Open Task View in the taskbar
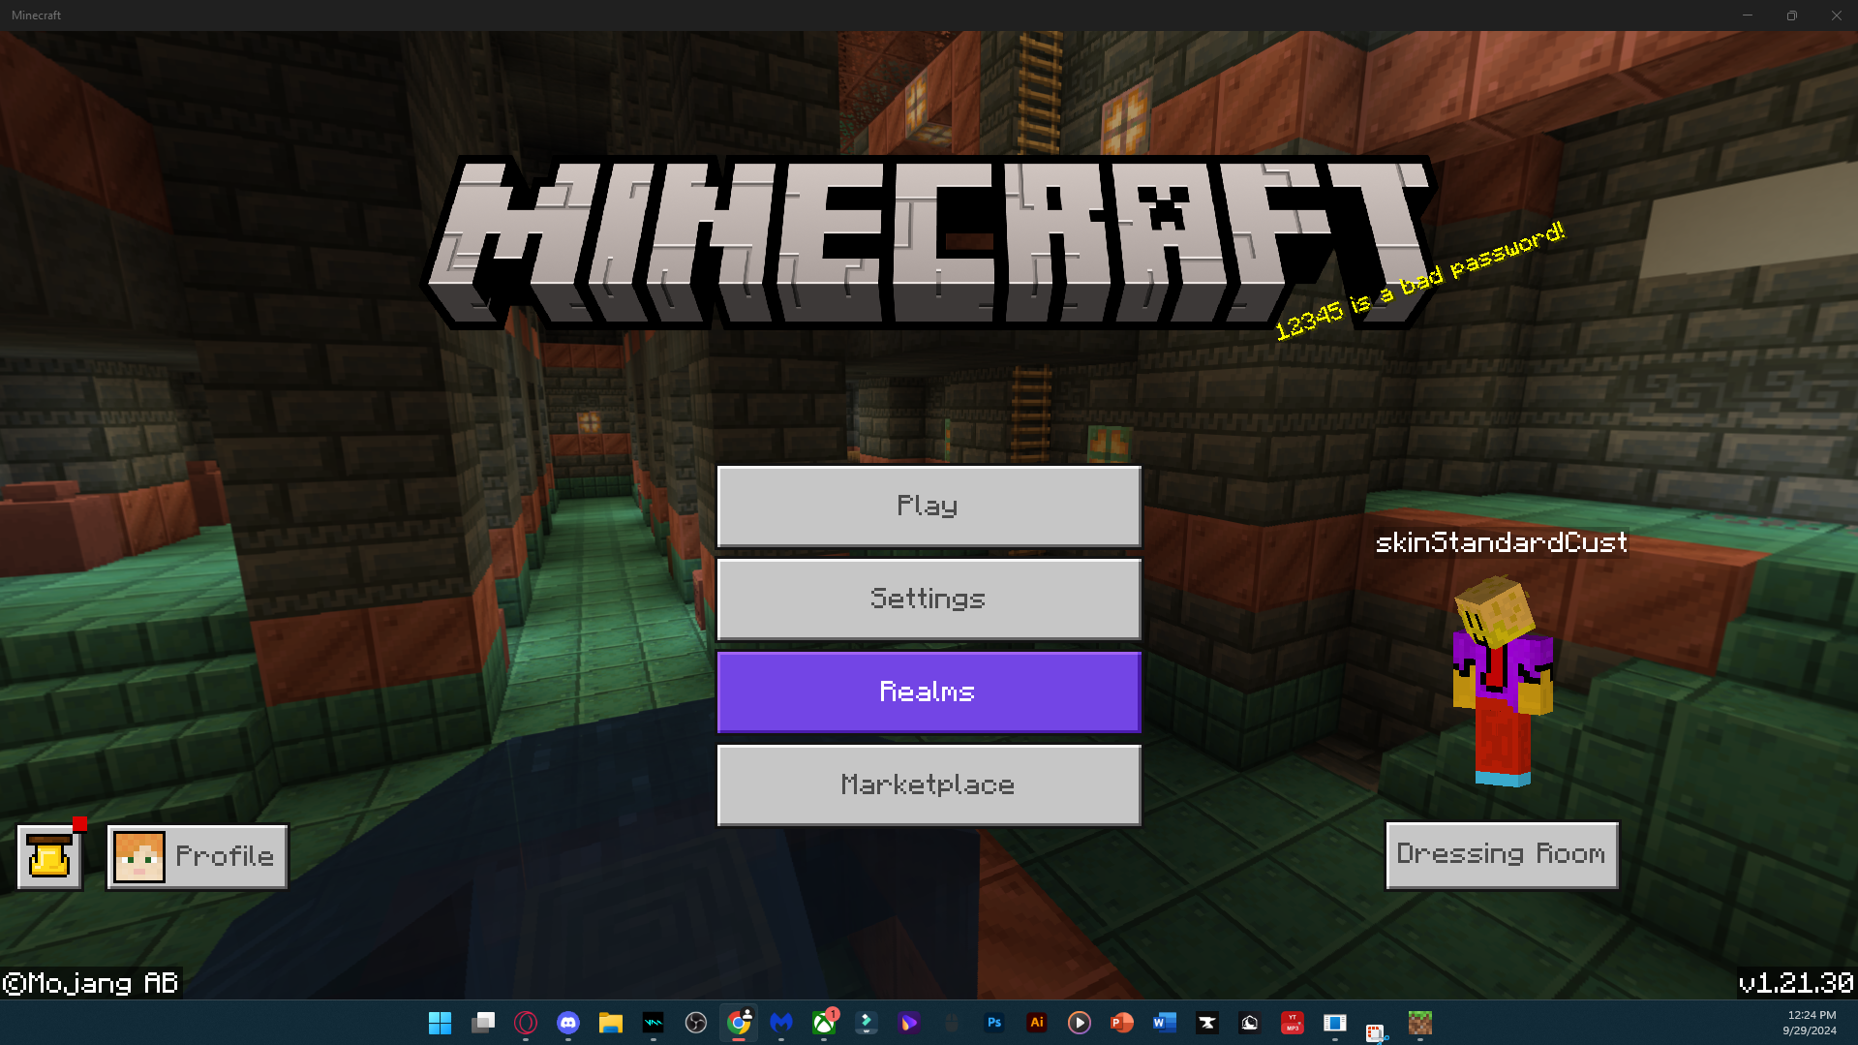 click(482, 1023)
